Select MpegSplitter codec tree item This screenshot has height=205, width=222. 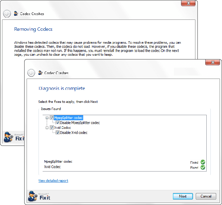pyautogui.click(x=69, y=118)
